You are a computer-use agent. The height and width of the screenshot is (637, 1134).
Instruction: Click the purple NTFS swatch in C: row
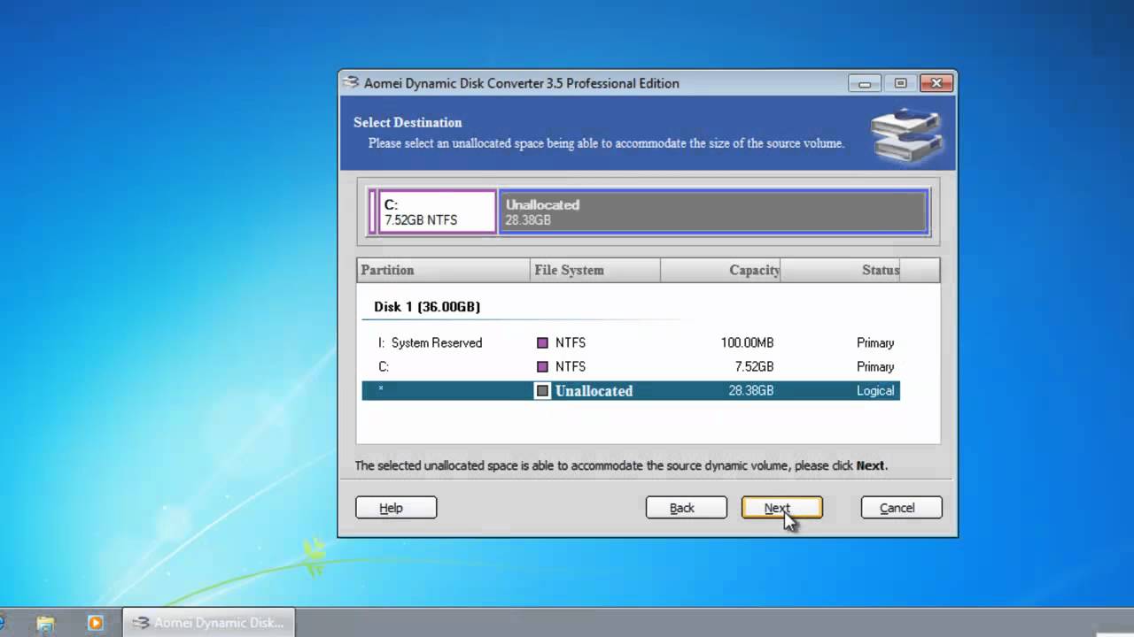click(x=542, y=366)
